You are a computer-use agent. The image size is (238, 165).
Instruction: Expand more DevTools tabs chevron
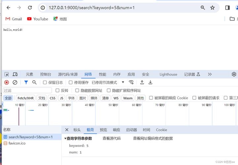tap(210, 74)
